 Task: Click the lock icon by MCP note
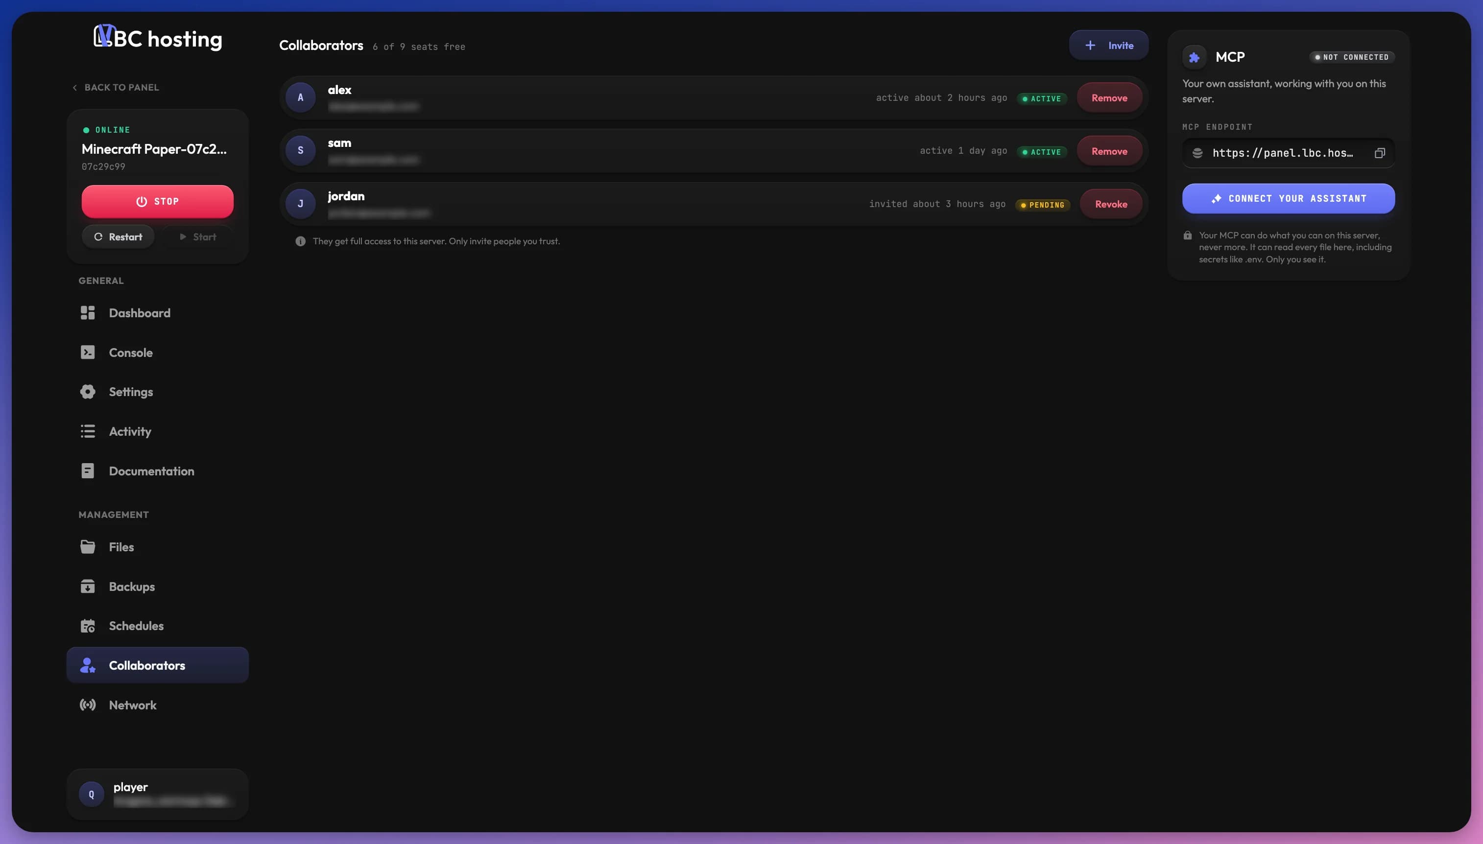1187,235
